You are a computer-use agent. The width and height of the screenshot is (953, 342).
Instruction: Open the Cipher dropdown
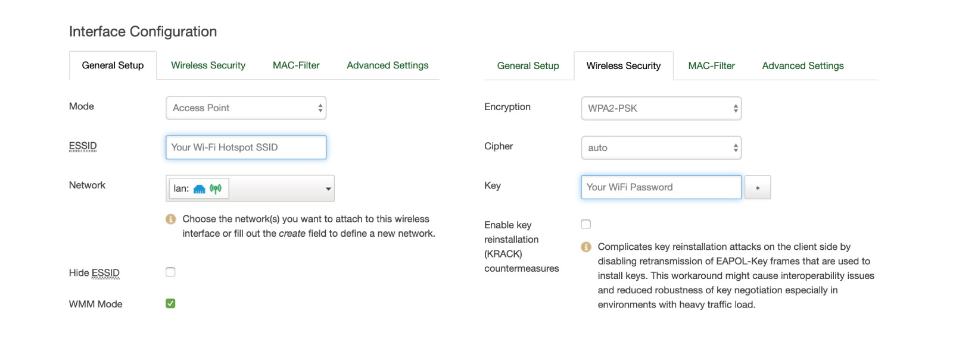[661, 148]
